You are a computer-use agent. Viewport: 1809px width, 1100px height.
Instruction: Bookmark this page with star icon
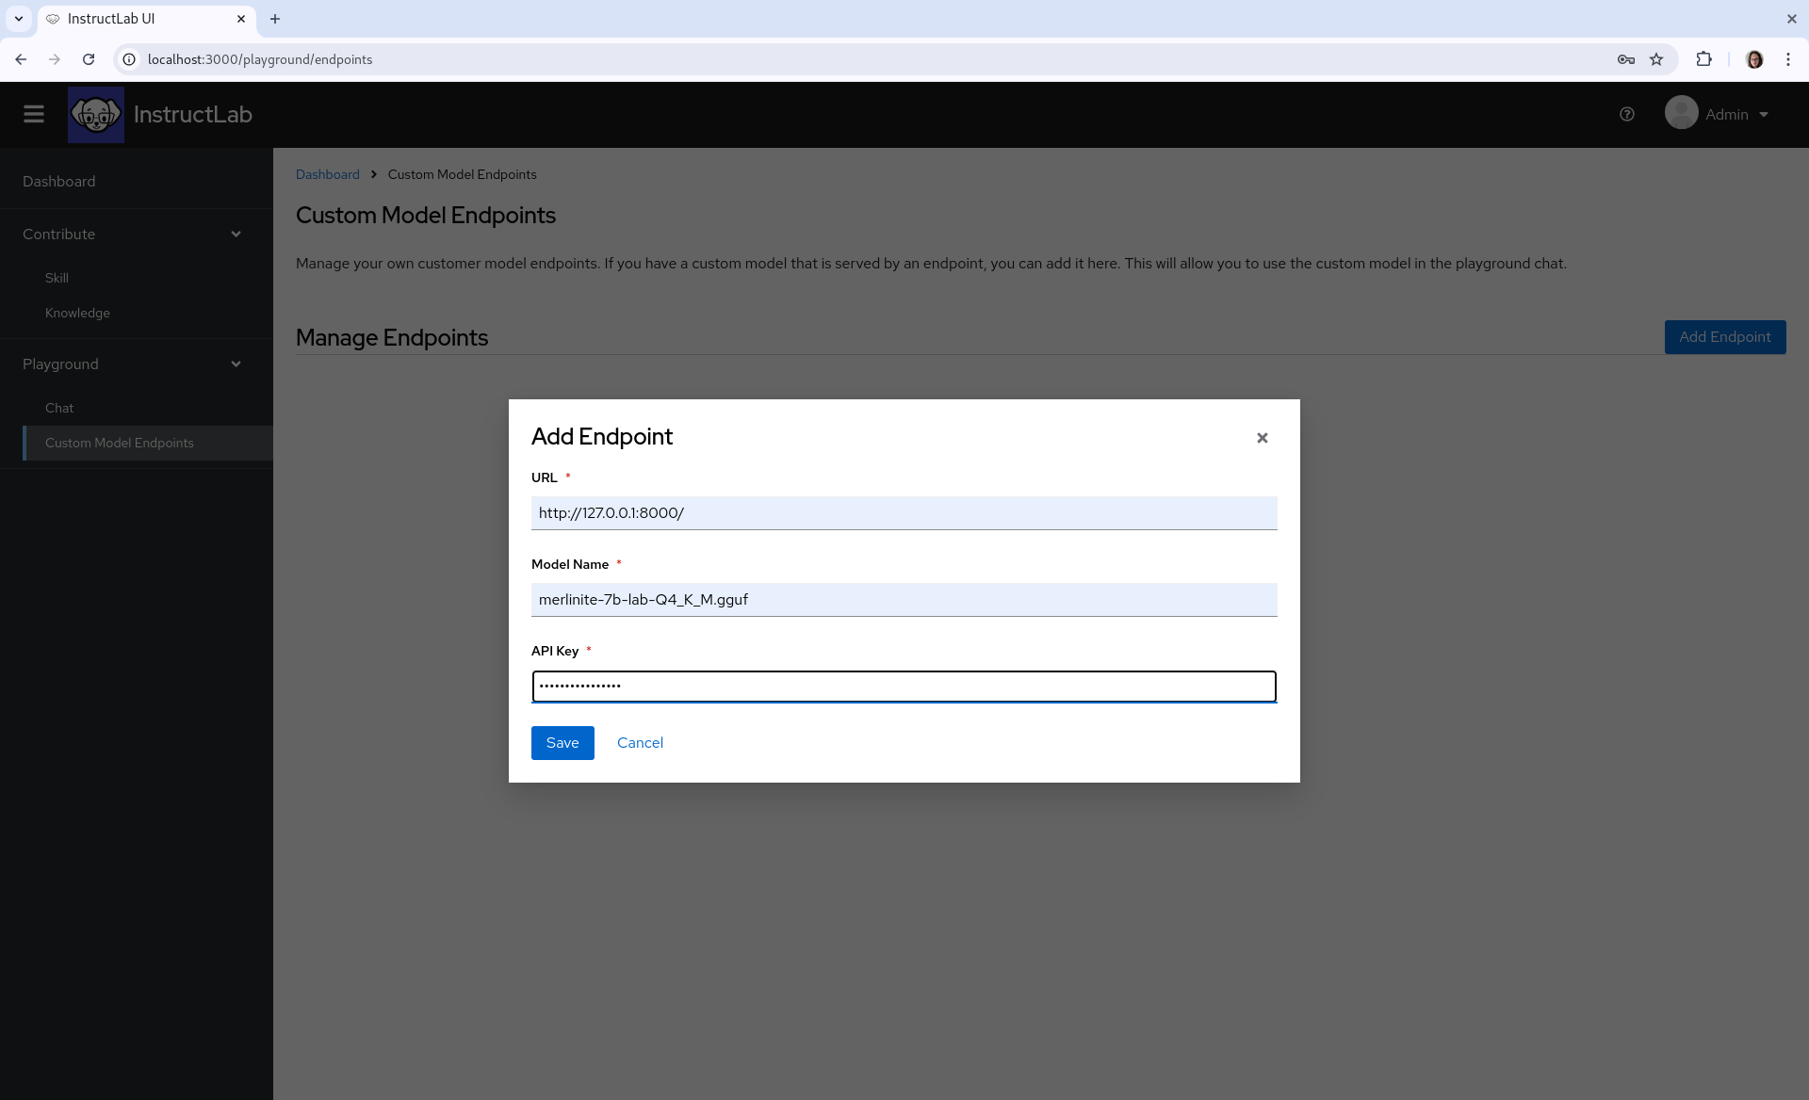(x=1656, y=59)
